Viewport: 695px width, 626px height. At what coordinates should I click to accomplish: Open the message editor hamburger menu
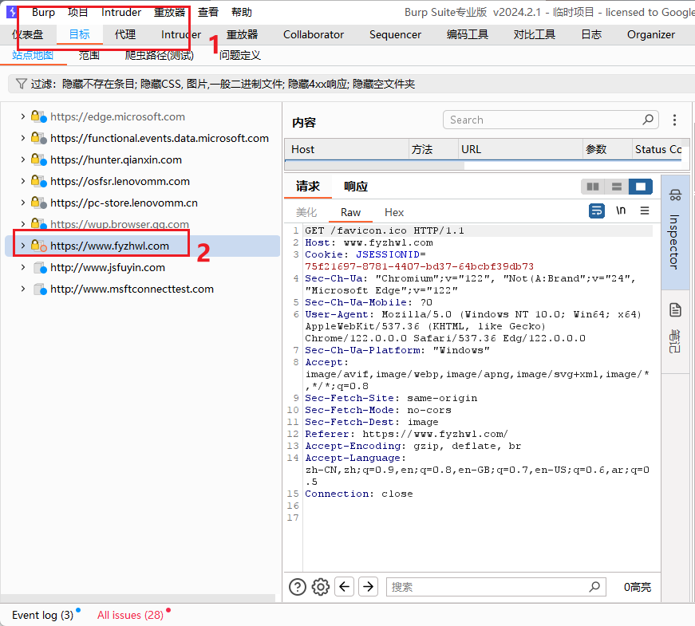[645, 211]
